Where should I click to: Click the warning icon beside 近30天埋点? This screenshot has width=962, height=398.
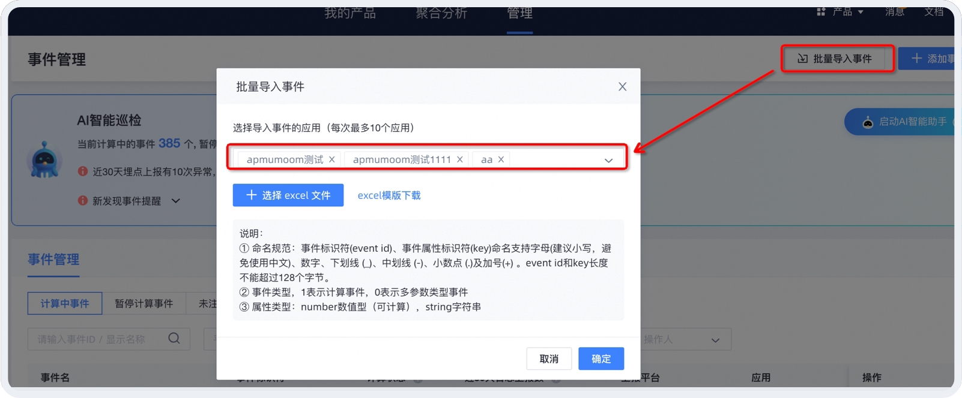click(x=83, y=171)
